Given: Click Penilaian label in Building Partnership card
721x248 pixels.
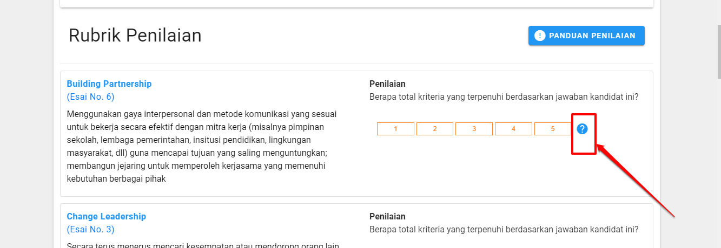Looking at the screenshot, I should tap(387, 84).
